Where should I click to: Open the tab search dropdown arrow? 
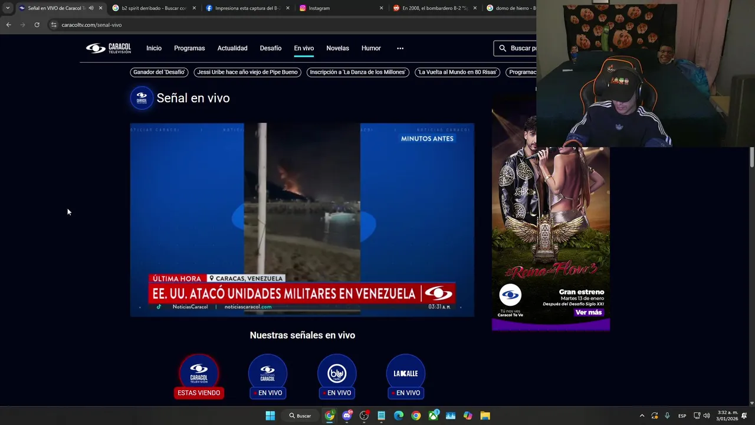click(x=7, y=8)
